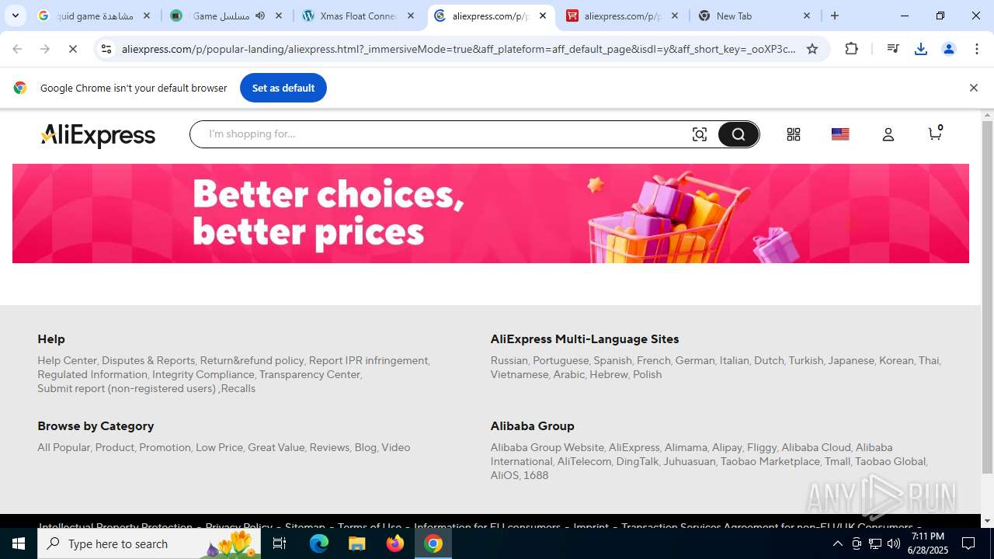Open Chrome extensions puzzle icon
994x559 pixels.
(852, 49)
